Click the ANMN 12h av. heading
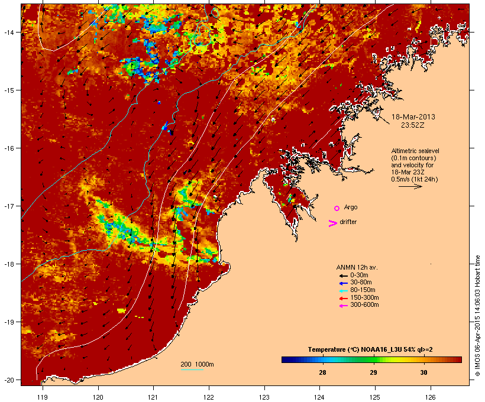 coord(357,267)
